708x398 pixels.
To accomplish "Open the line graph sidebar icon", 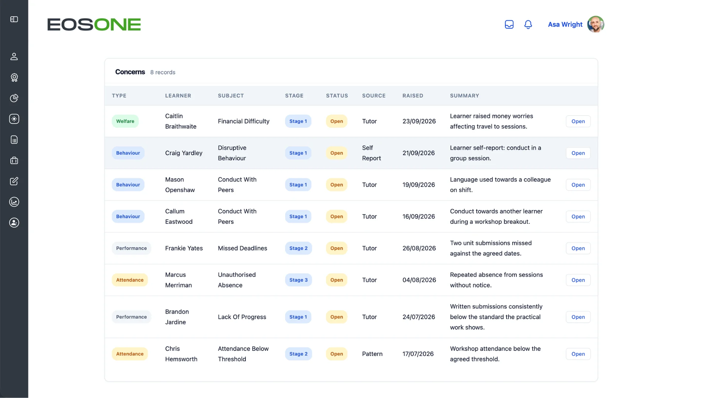I will (14, 202).
